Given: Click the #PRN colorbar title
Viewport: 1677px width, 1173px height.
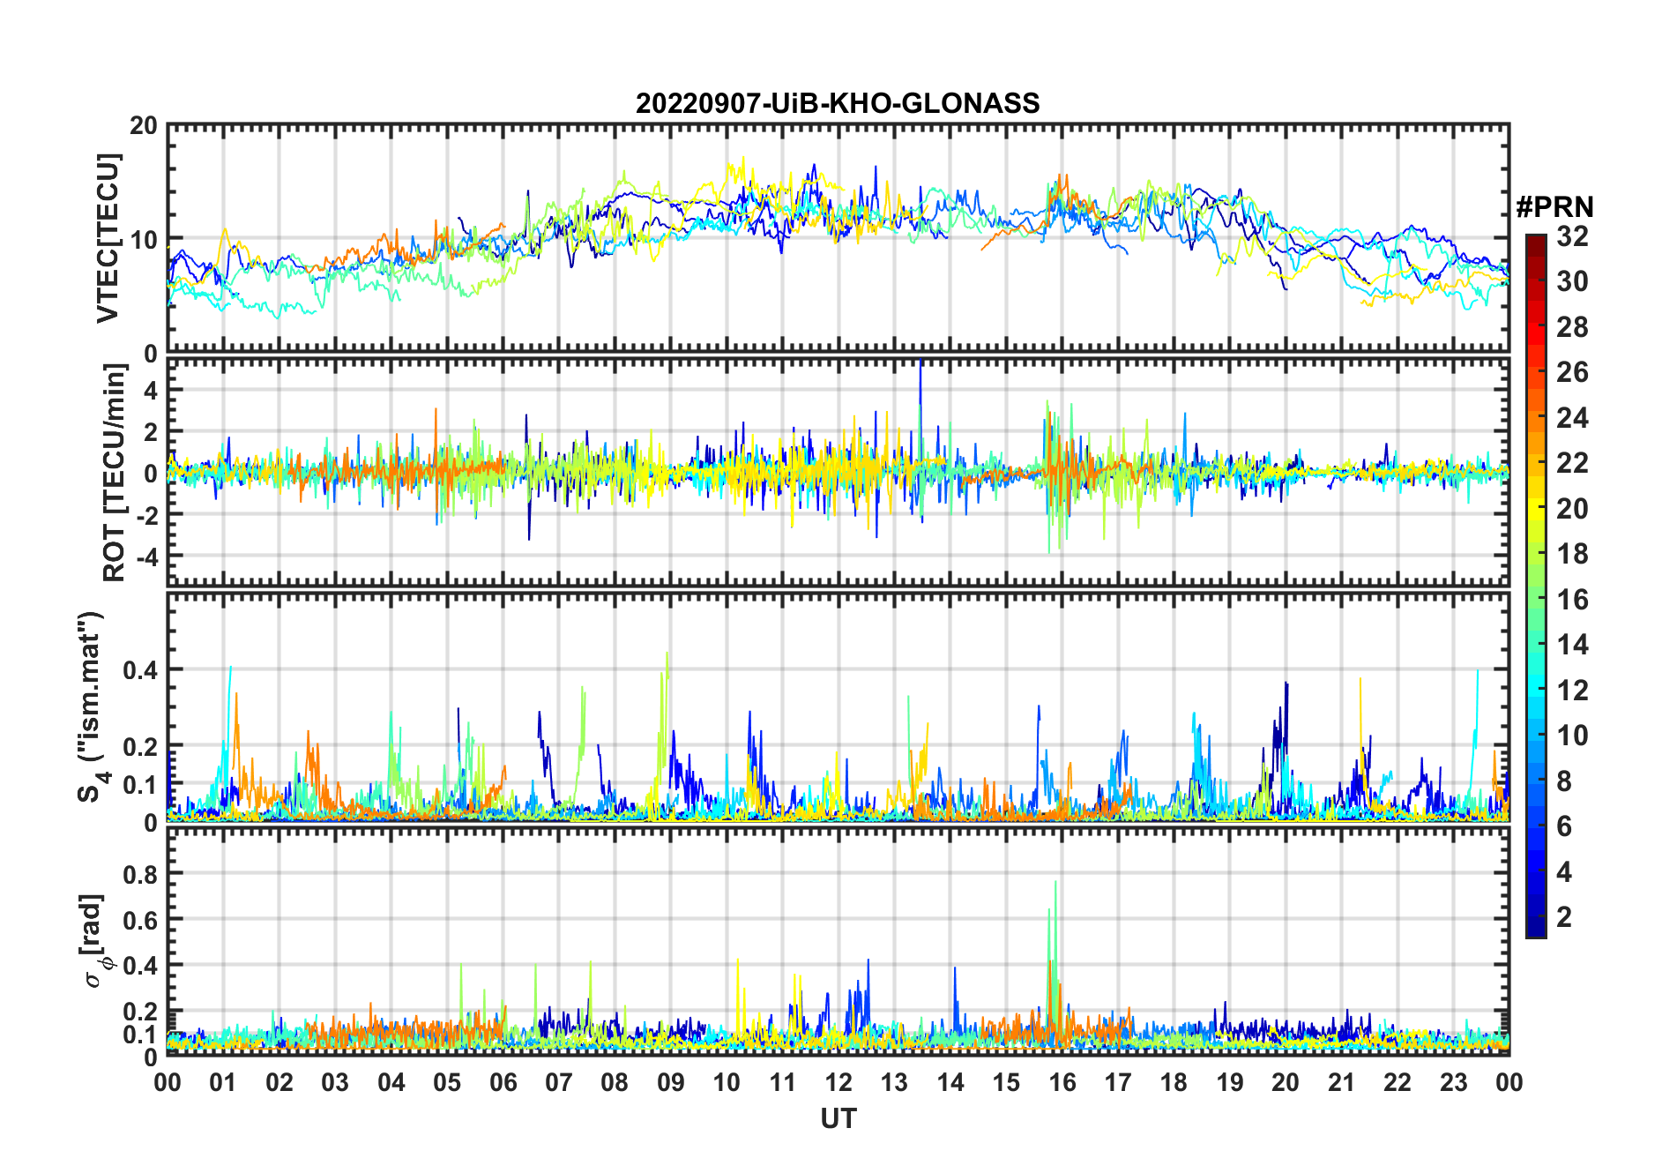Looking at the screenshot, I should point(1554,207).
